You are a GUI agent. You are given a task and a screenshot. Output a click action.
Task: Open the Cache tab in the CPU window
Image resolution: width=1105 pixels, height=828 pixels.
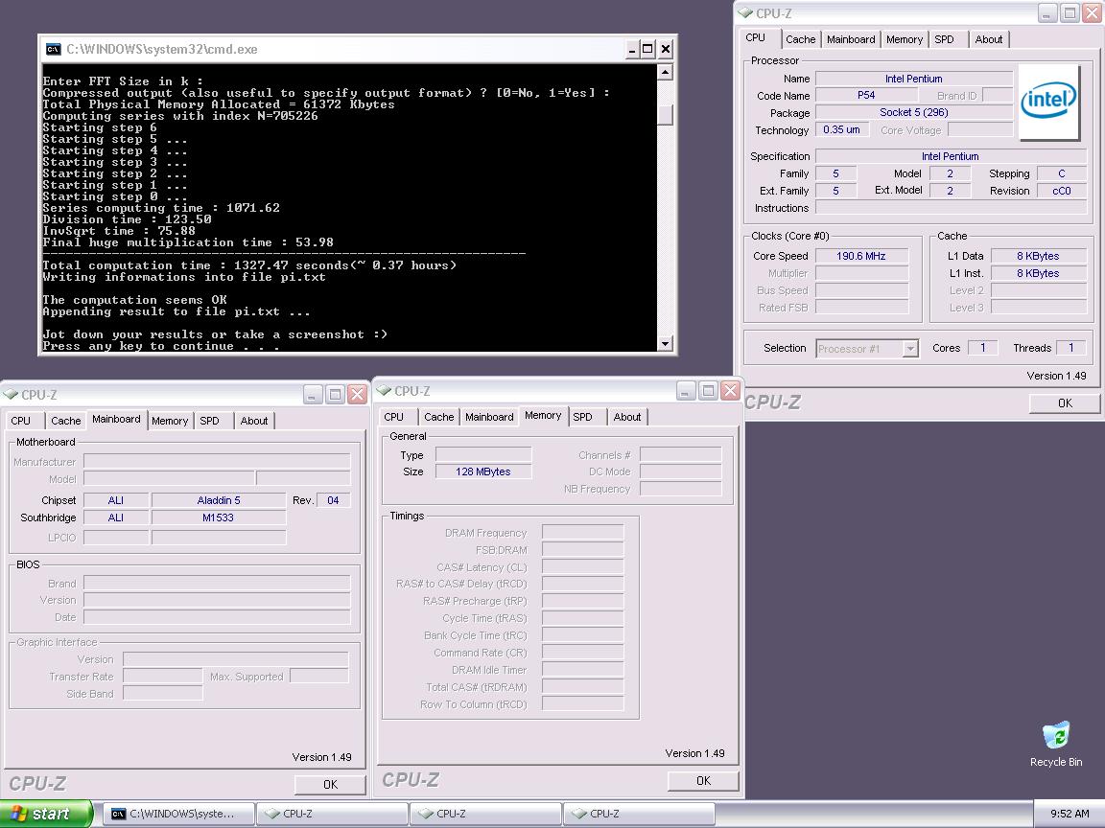(801, 39)
